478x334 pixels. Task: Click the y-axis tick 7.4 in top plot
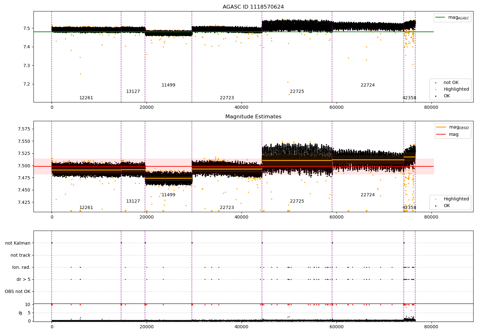[27, 47]
